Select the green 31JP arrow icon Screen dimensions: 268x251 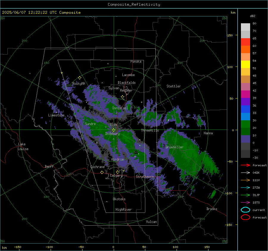[x=246, y=195]
